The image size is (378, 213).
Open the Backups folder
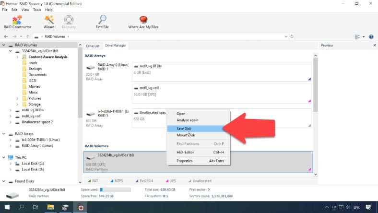coord(35,69)
